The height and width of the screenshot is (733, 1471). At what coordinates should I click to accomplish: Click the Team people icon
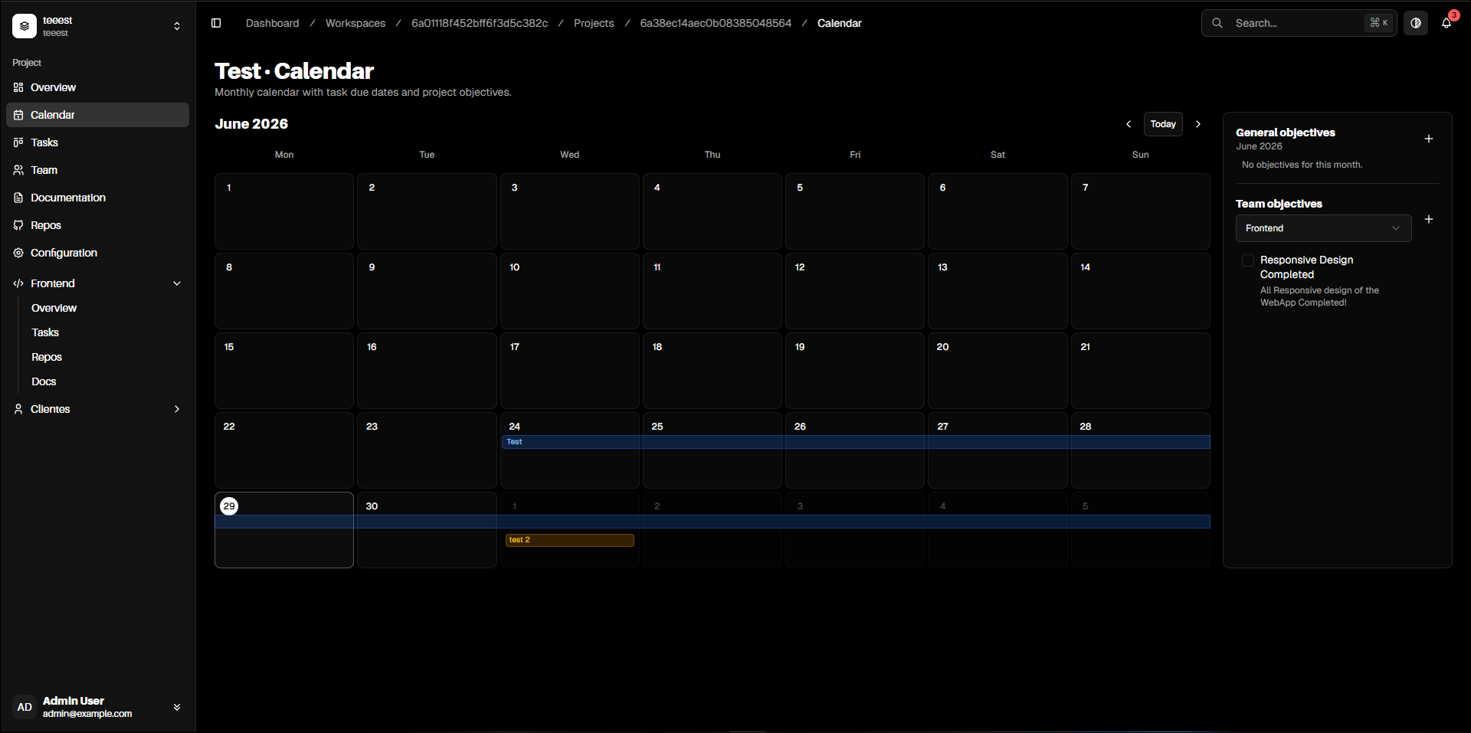point(18,170)
